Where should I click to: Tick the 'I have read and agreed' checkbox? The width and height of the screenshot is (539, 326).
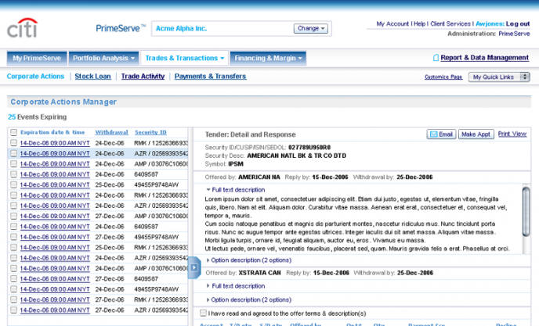click(x=204, y=313)
